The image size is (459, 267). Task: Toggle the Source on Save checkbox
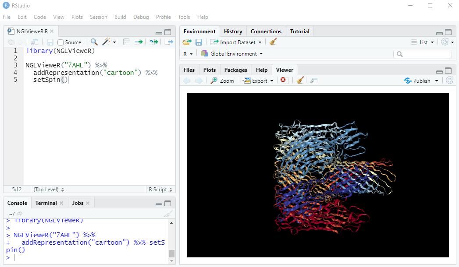pyautogui.click(x=60, y=42)
